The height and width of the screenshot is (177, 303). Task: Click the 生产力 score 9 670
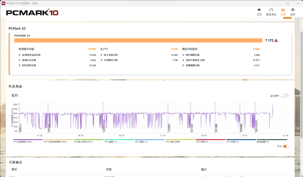click(x=174, y=49)
